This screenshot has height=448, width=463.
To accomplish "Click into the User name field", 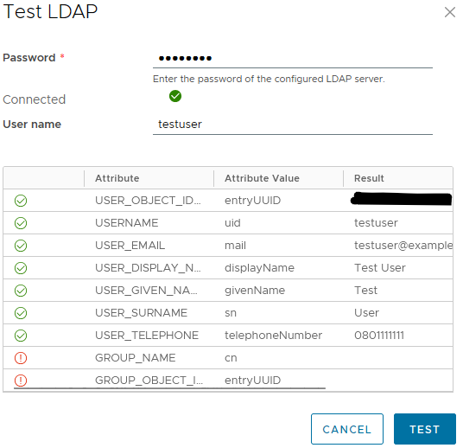I will [293, 125].
